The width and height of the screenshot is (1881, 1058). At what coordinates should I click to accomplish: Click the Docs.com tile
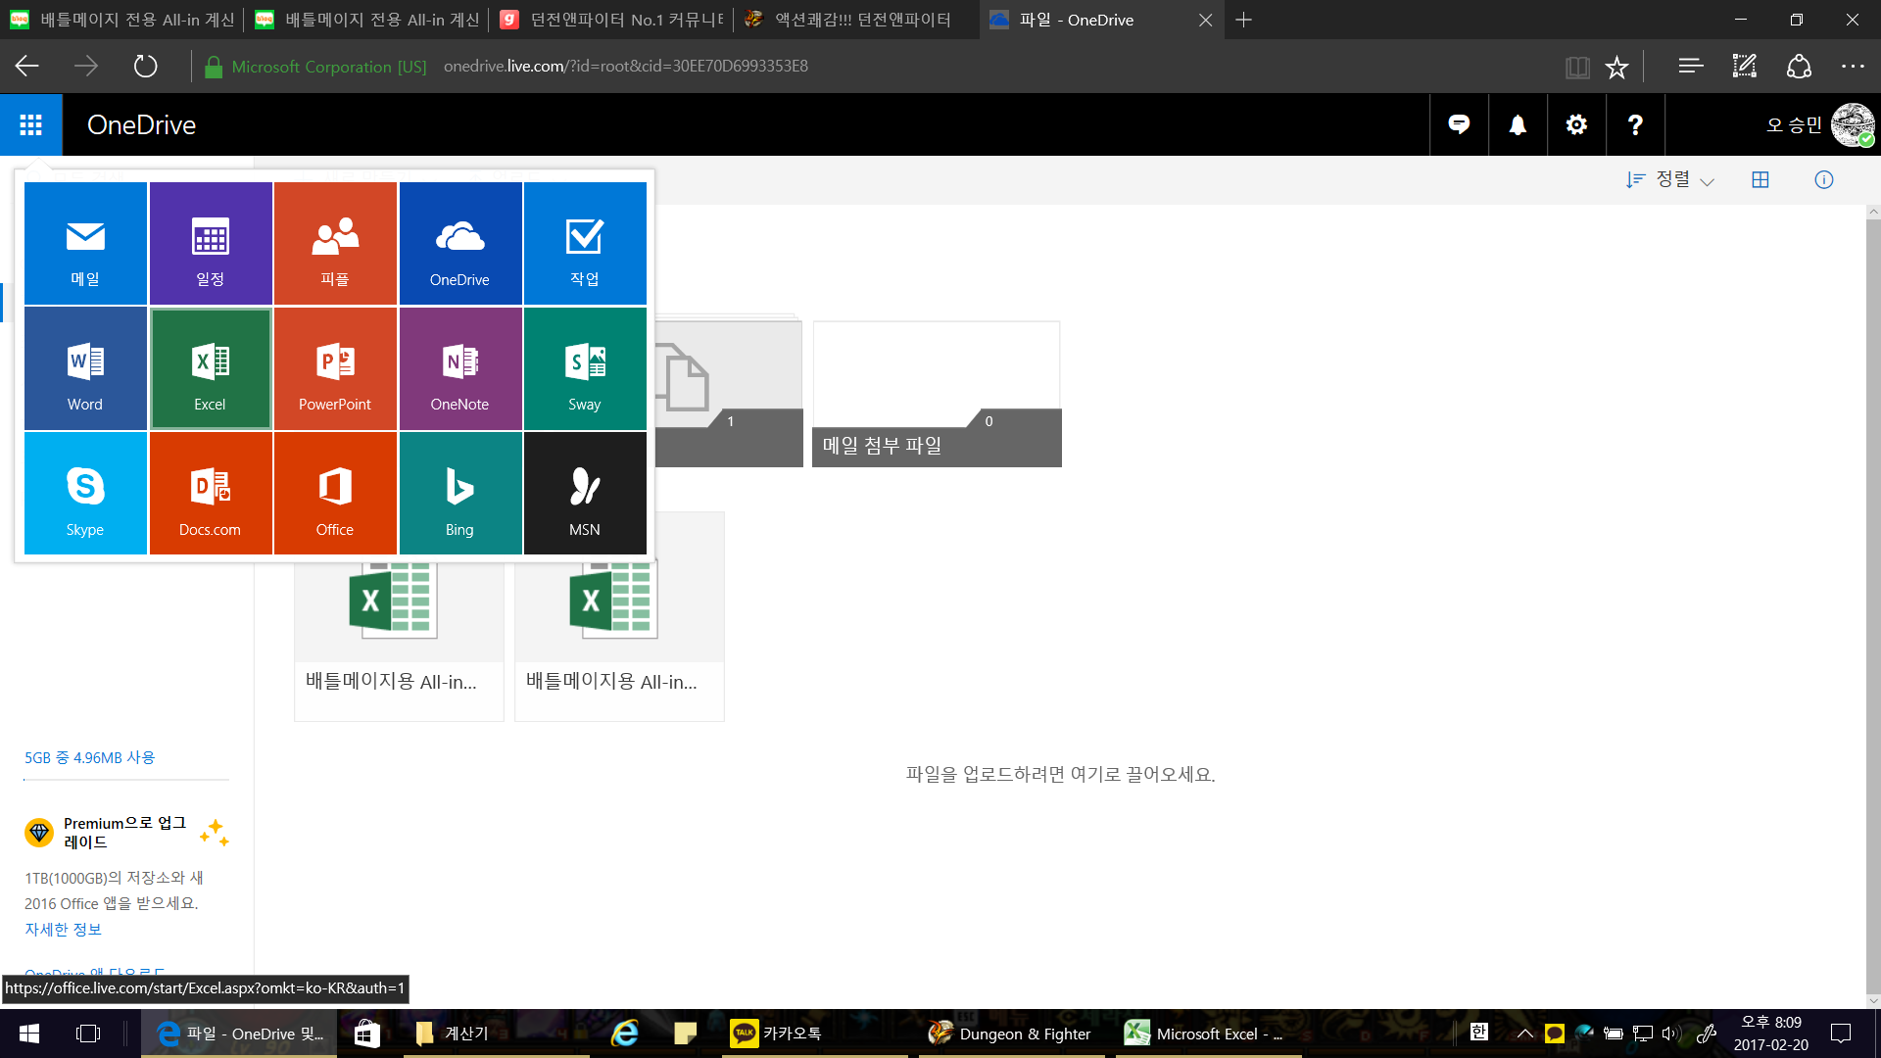(x=211, y=494)
